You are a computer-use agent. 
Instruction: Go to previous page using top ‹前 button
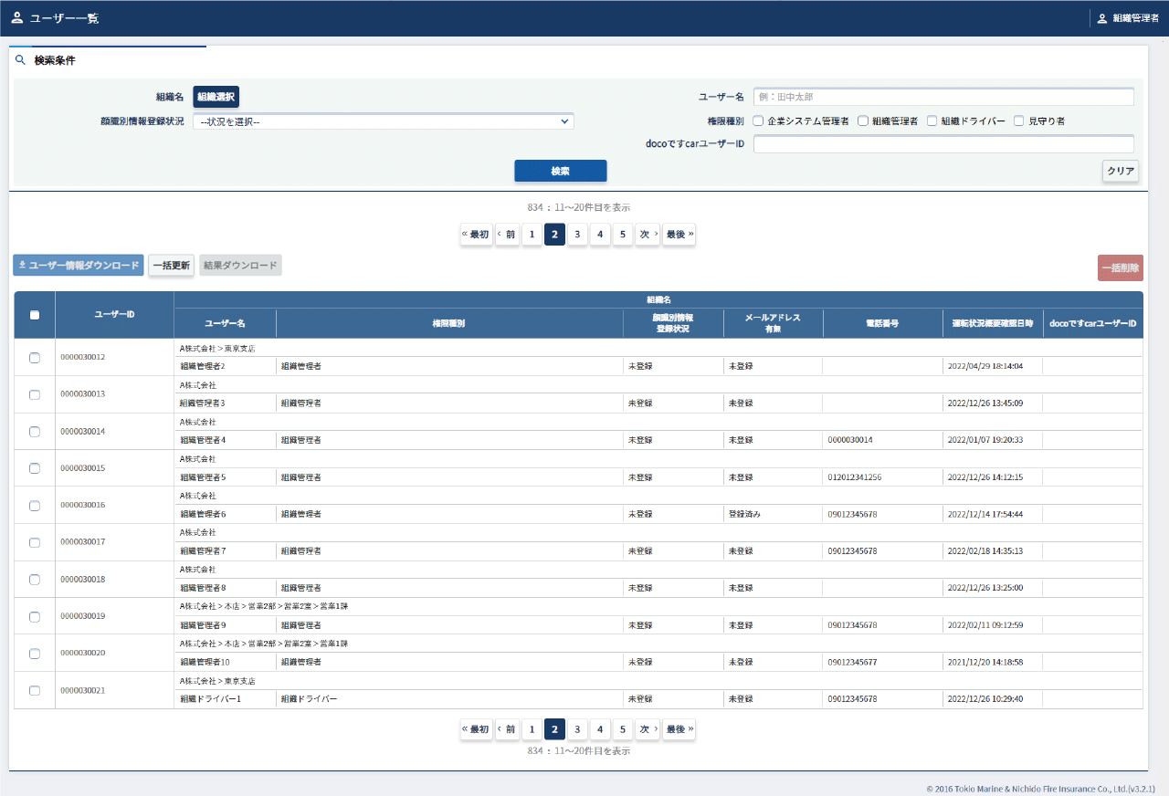pos(507,235)
